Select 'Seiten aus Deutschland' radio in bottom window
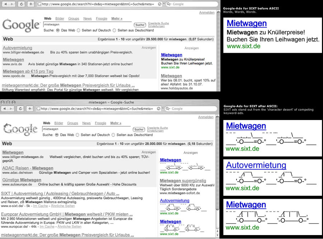Viewport: 323px width, 239px height. [113, 135]
